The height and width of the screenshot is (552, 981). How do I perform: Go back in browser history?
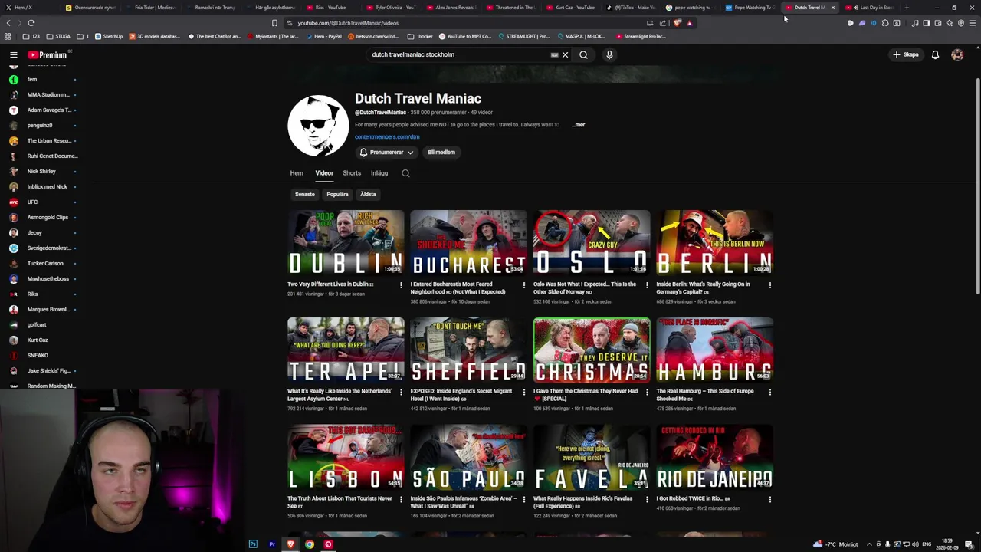(x=8, y=23)
